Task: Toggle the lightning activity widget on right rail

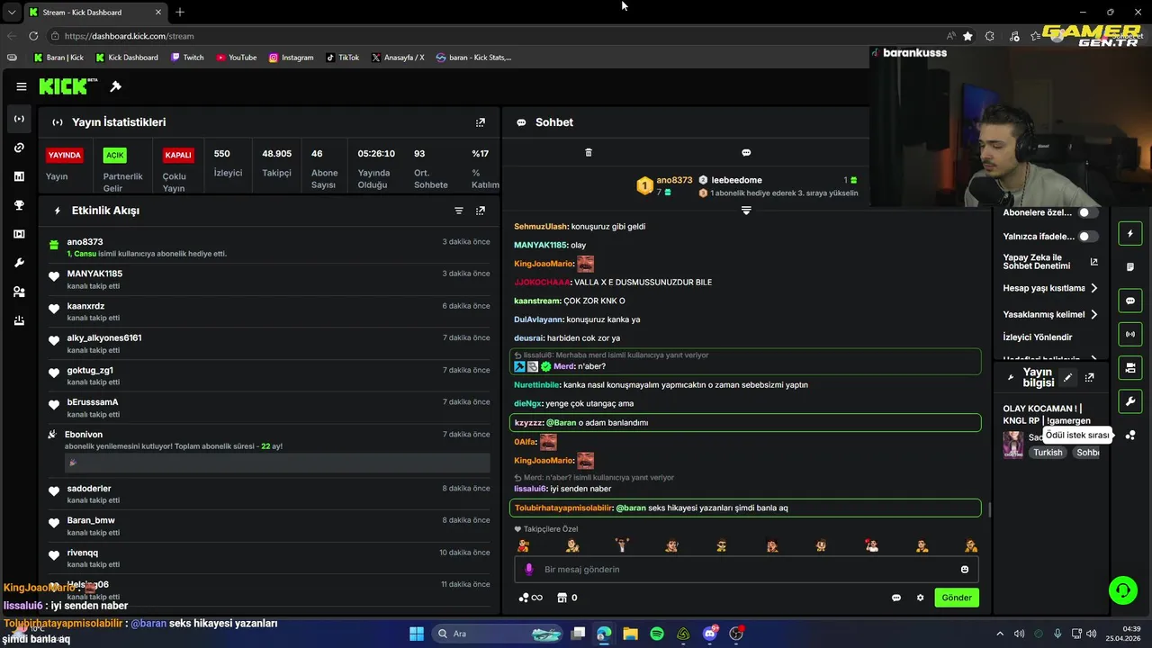Action: tap(1130, 234)
